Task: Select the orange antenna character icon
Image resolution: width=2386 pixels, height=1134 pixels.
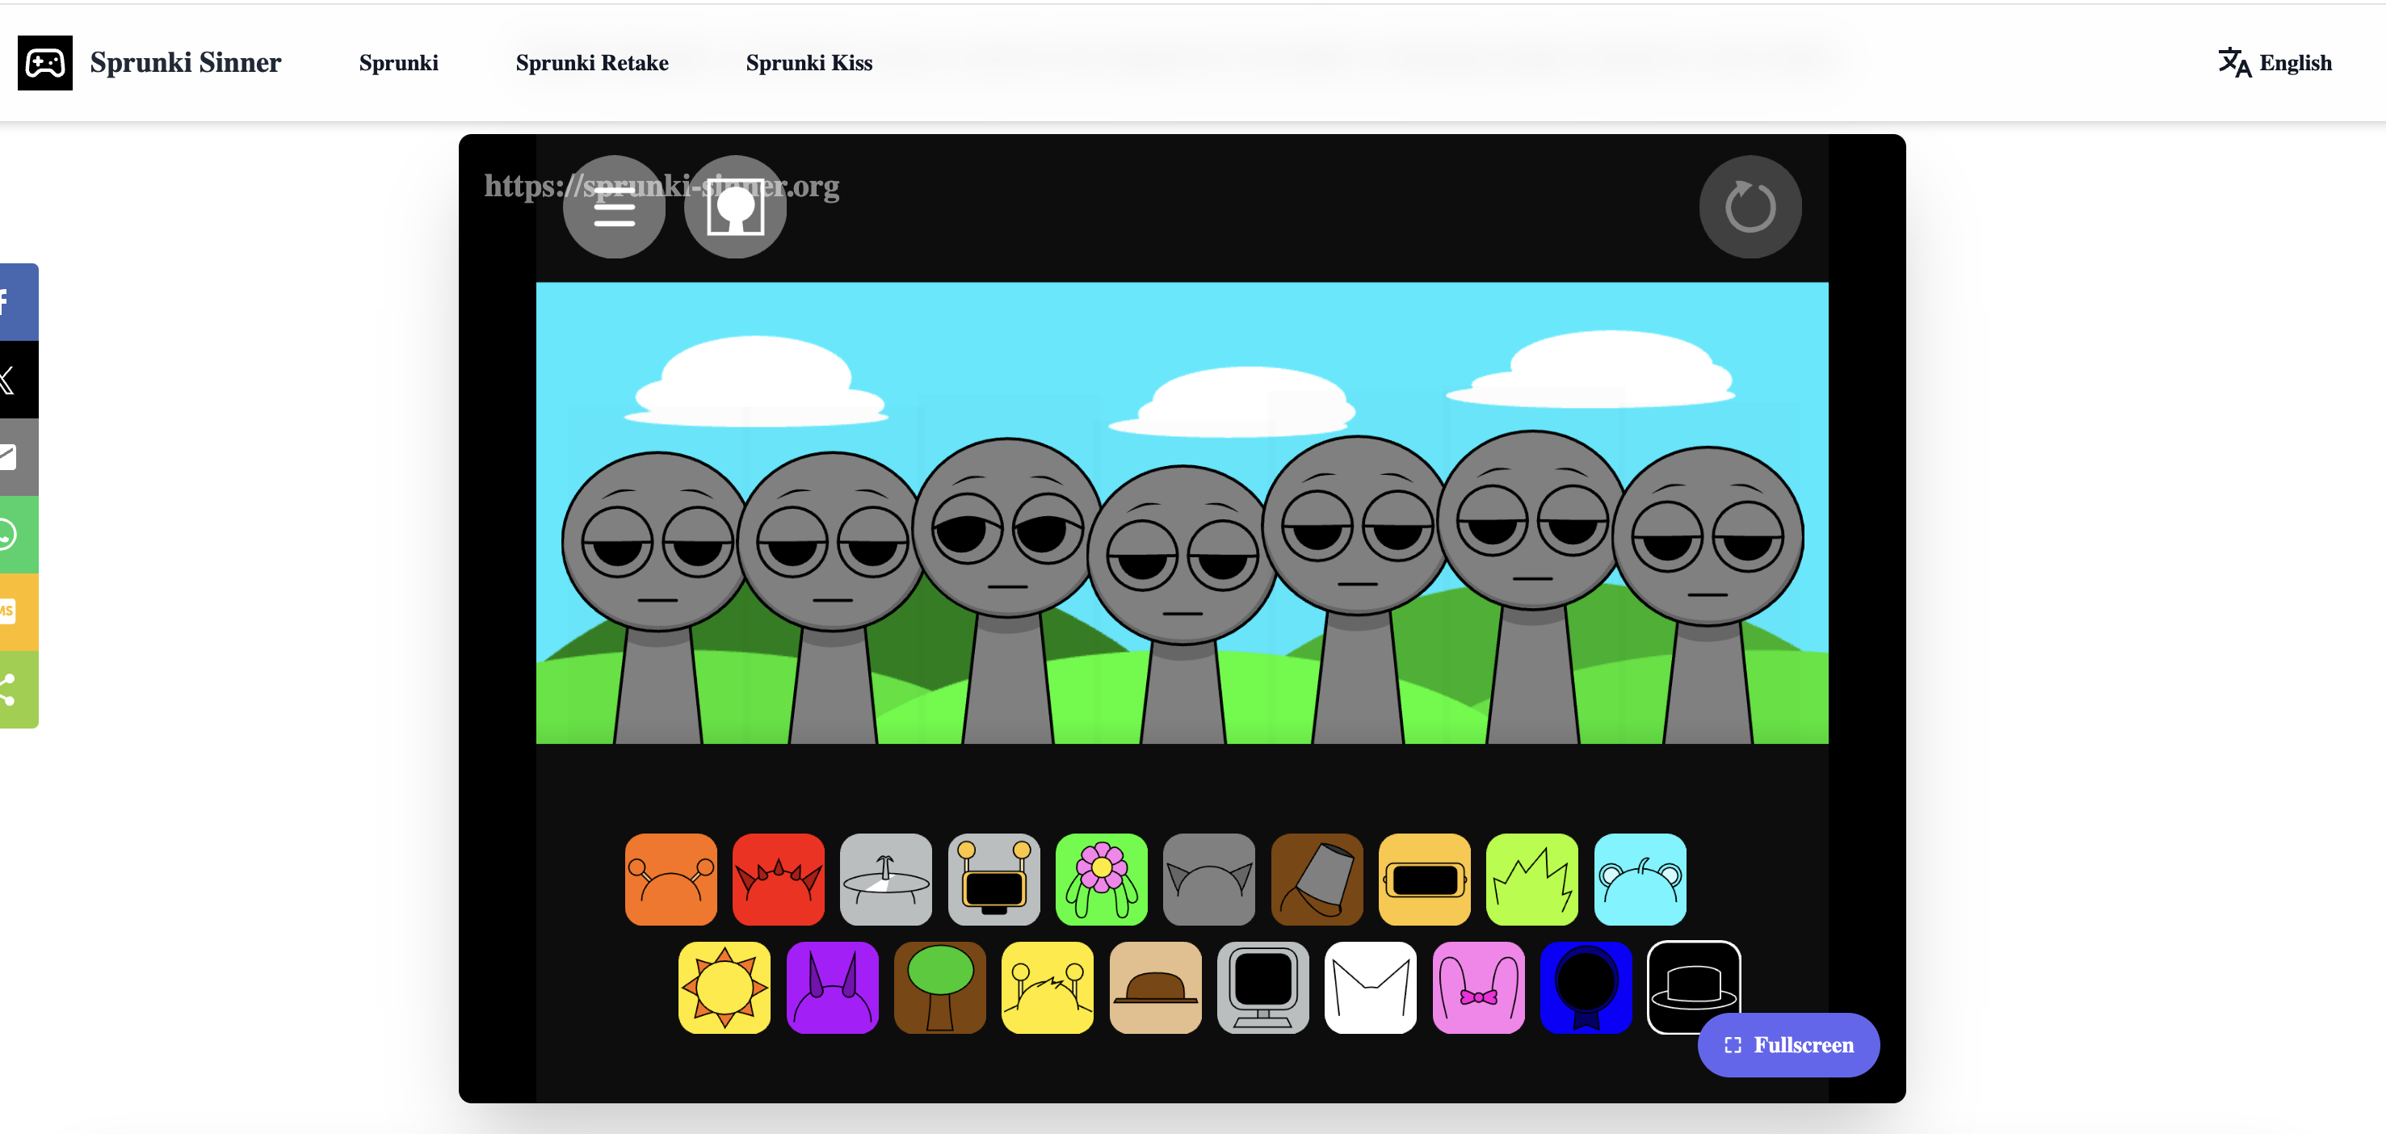Action: (670, 878)
